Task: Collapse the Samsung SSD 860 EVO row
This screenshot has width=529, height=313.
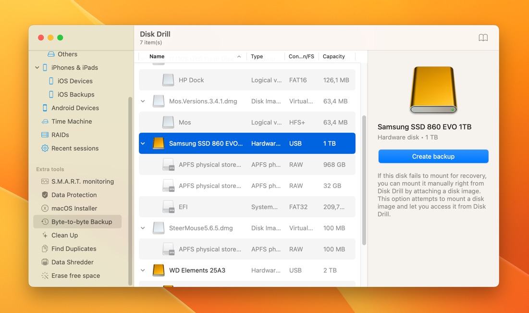Action: click(143, 143)
